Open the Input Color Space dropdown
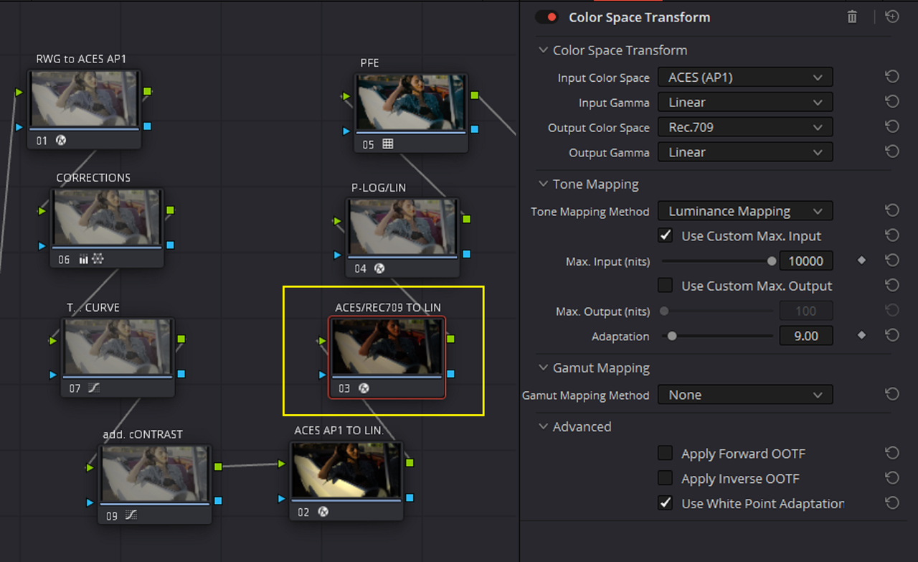918x562 pixels. [x=745, y=77]
